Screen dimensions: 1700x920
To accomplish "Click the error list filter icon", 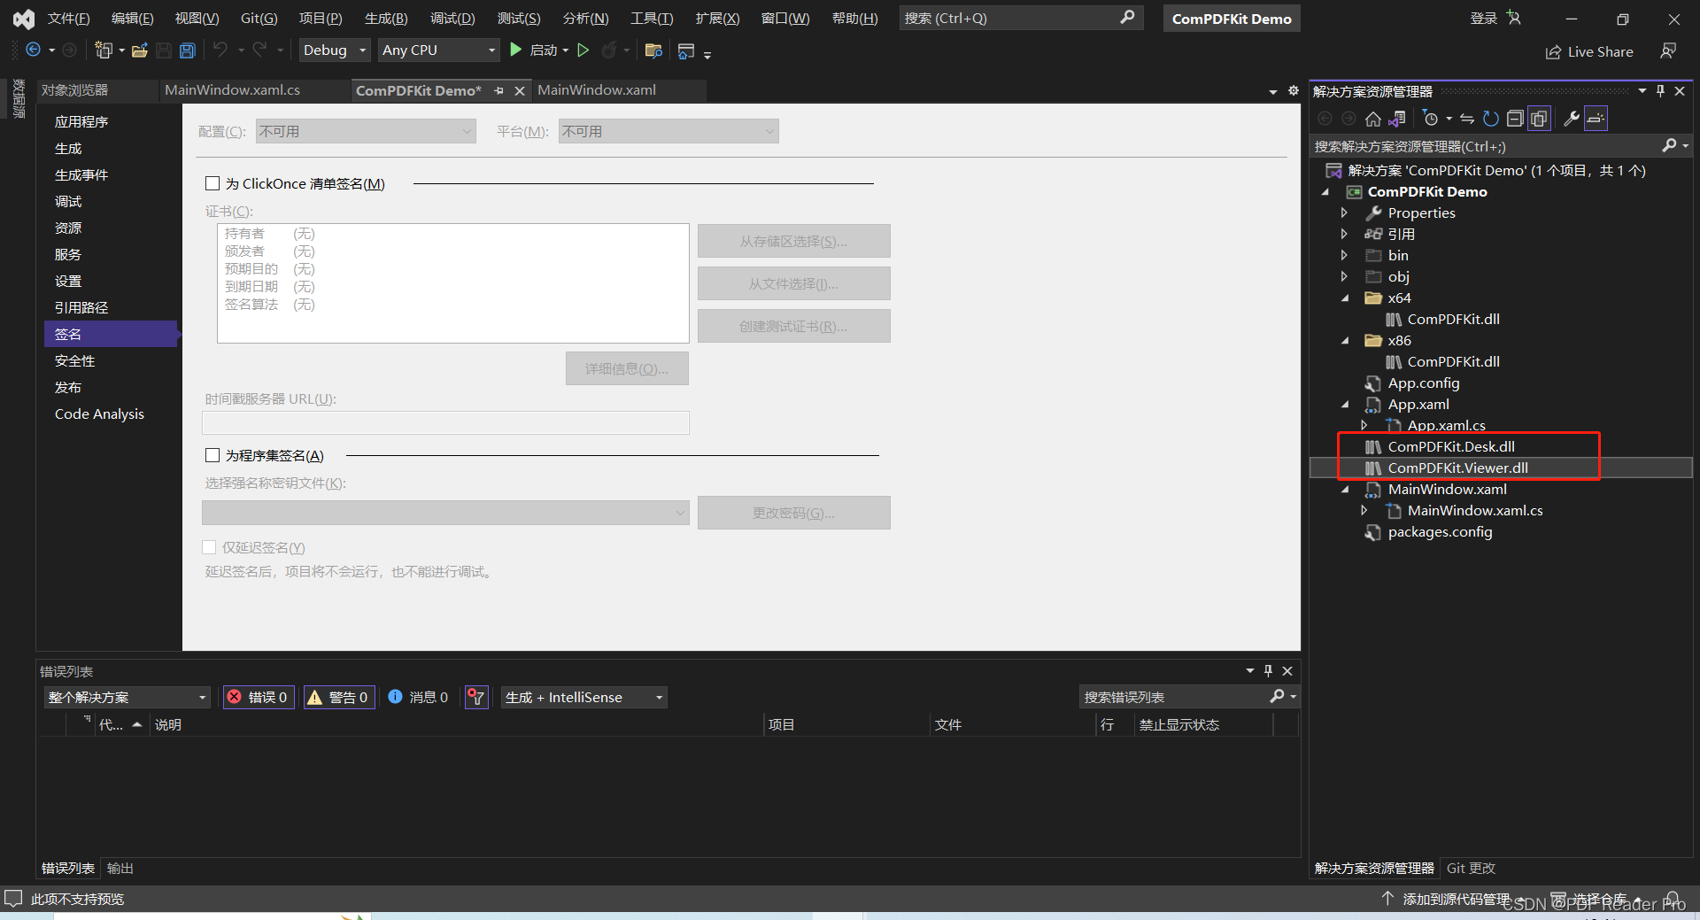I will (476, 697).
